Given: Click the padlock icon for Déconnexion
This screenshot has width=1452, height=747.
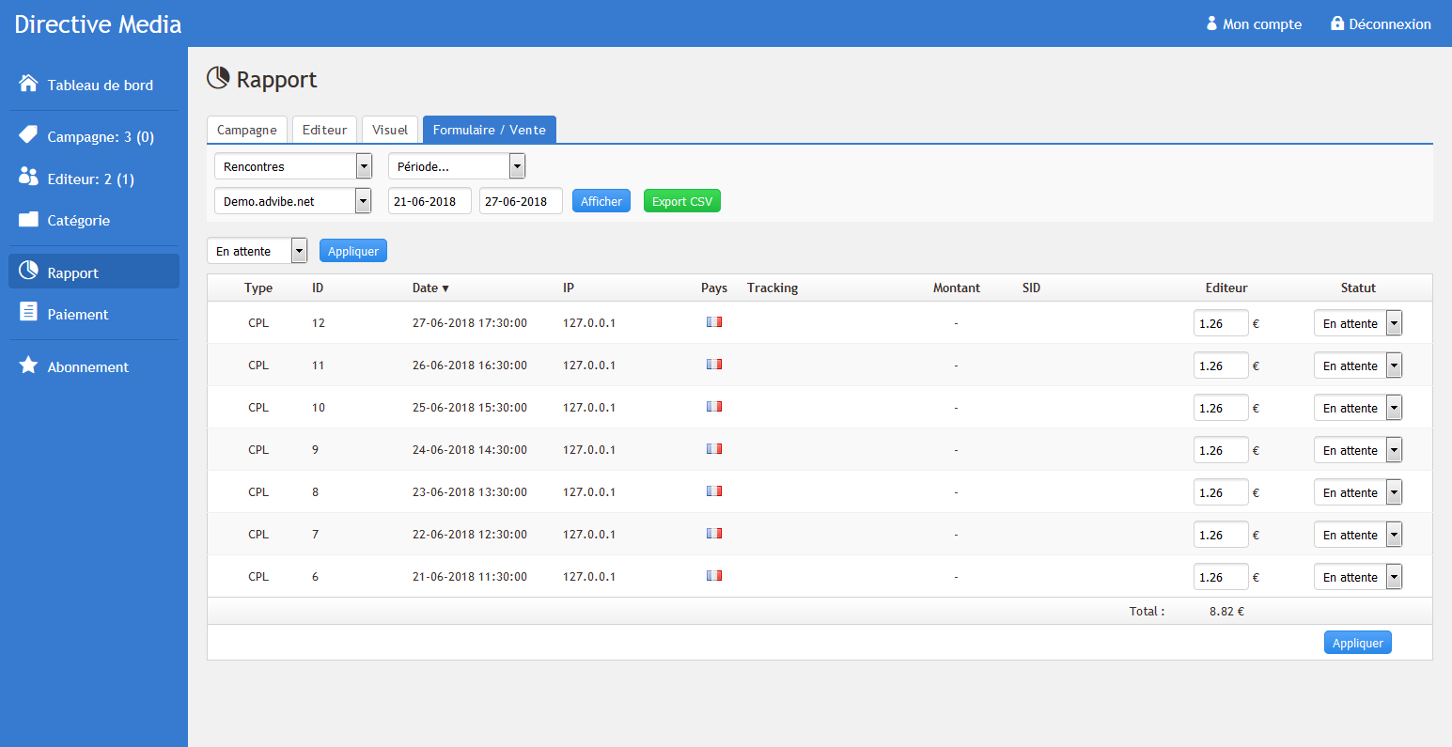Looking at the screenshot, I should click(1337, 23).
